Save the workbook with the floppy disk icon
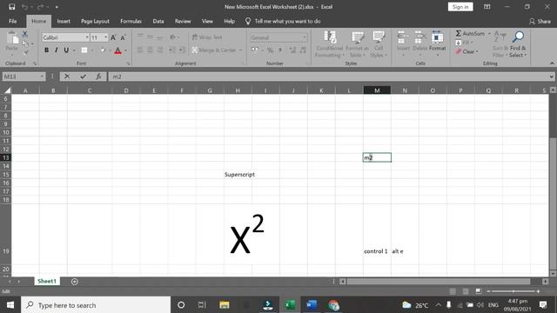This screenshot has width=557, height=313. click(11, 7)
